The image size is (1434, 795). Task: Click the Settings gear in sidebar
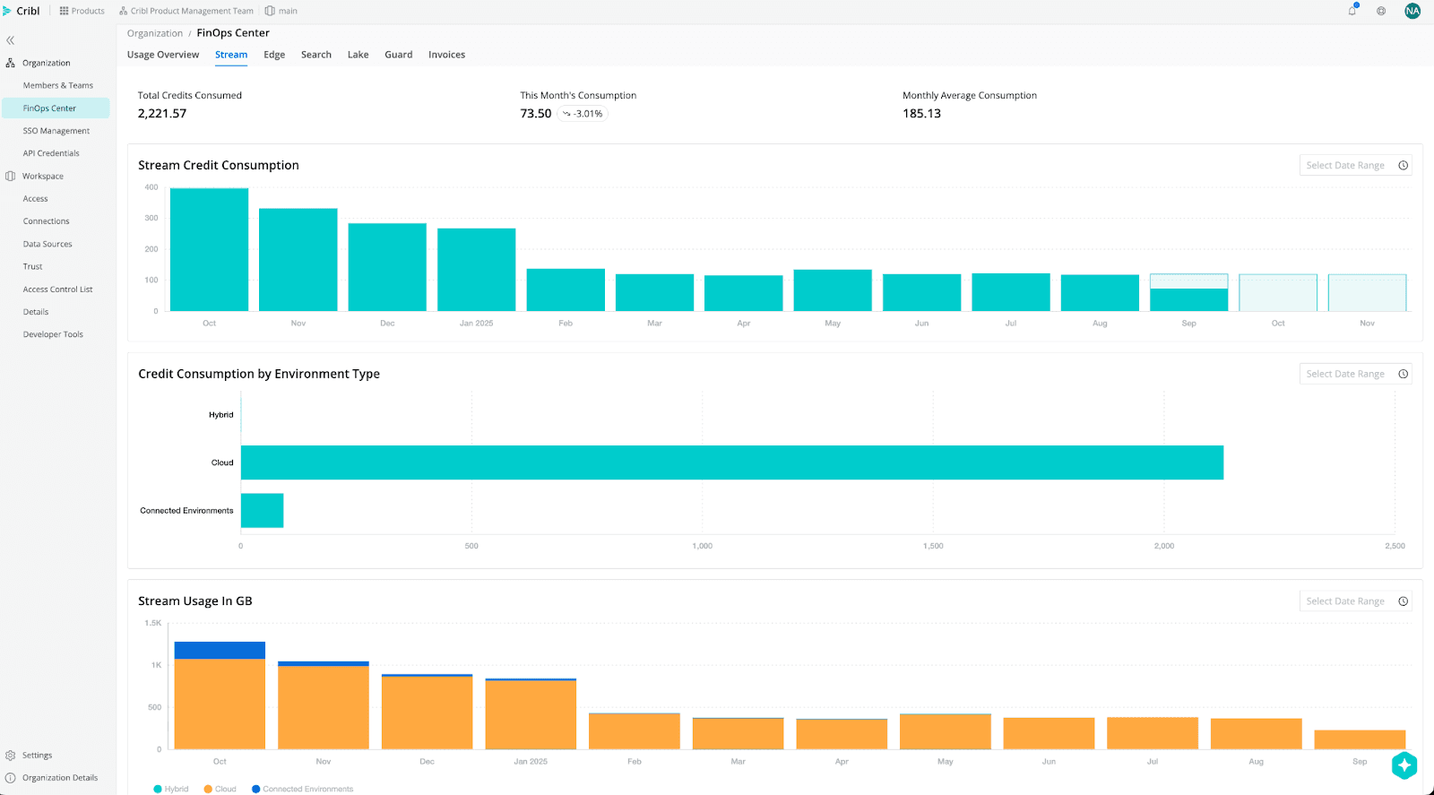37,756
